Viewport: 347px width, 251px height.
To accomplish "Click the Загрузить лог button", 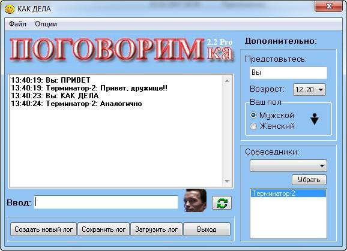I will 156,229.
